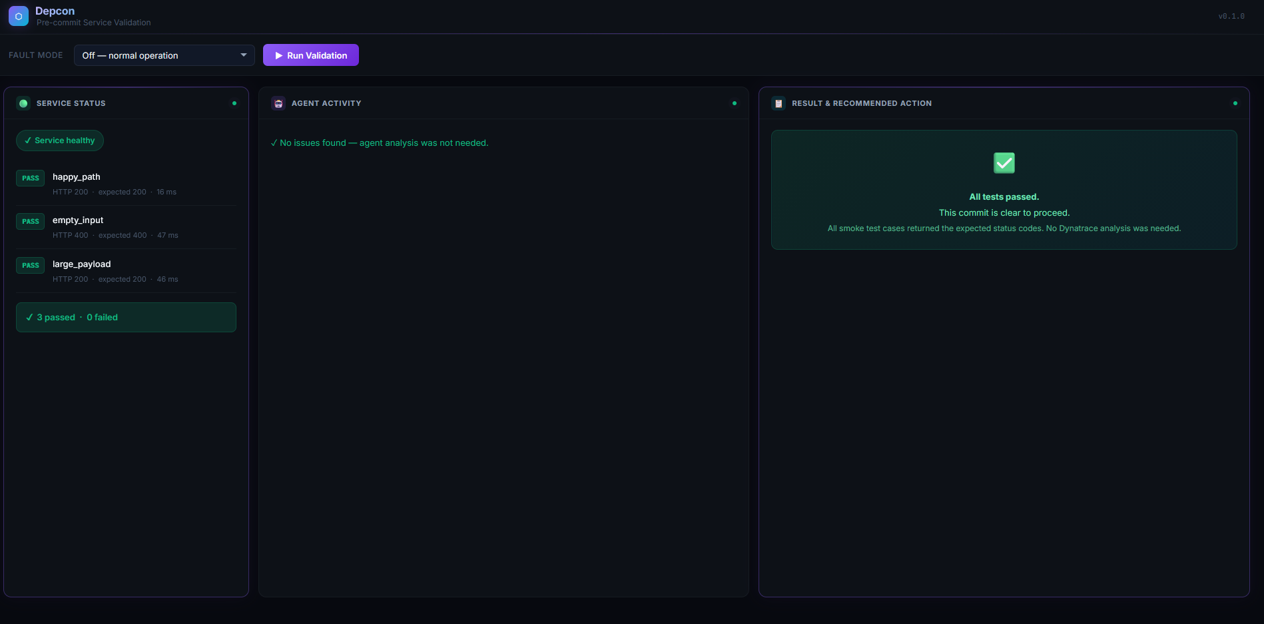The height and width of the screenshot is (624, 1264).
Task: Click the 'HTTP 200 · expected 200 · 16 ms' details
Action: pyautogui.click(x=115, y=192)
